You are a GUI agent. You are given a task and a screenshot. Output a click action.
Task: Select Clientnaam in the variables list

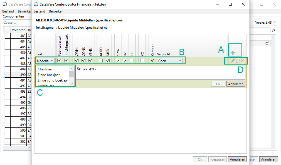(x=46, y=69)
